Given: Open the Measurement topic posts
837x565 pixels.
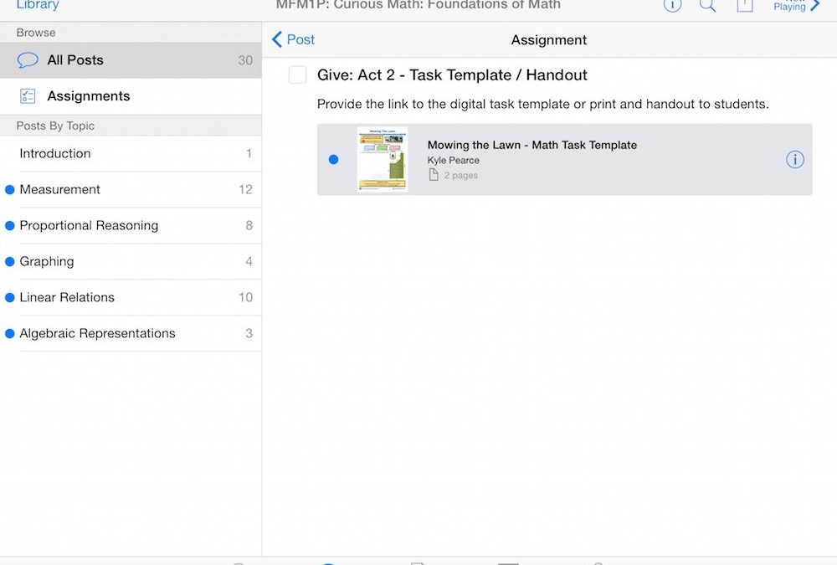Looking at the screenshot, I should (60, 190).
